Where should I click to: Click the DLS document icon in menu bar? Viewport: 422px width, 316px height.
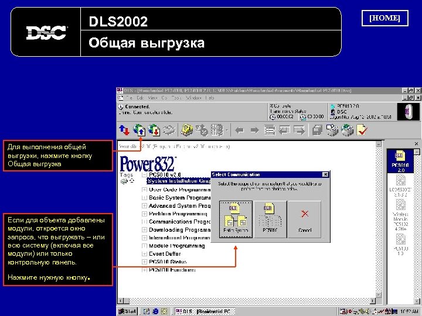coord(121,98)
